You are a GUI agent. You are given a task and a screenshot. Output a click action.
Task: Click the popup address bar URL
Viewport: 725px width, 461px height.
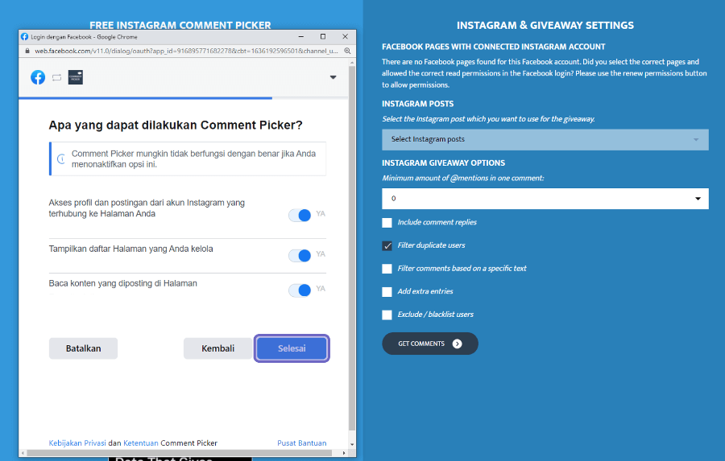(186, 51)
